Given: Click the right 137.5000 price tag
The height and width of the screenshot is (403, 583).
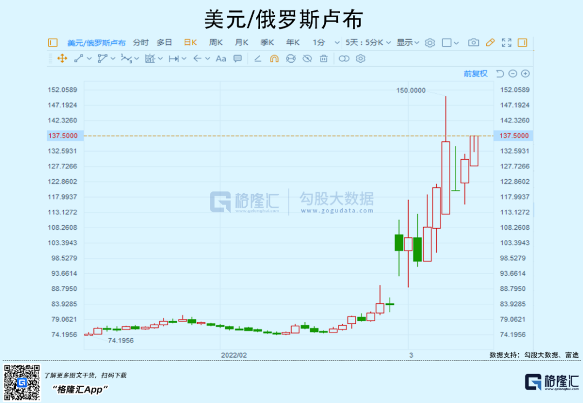Looking at the screenshot, I should click(x=513, y=135).
